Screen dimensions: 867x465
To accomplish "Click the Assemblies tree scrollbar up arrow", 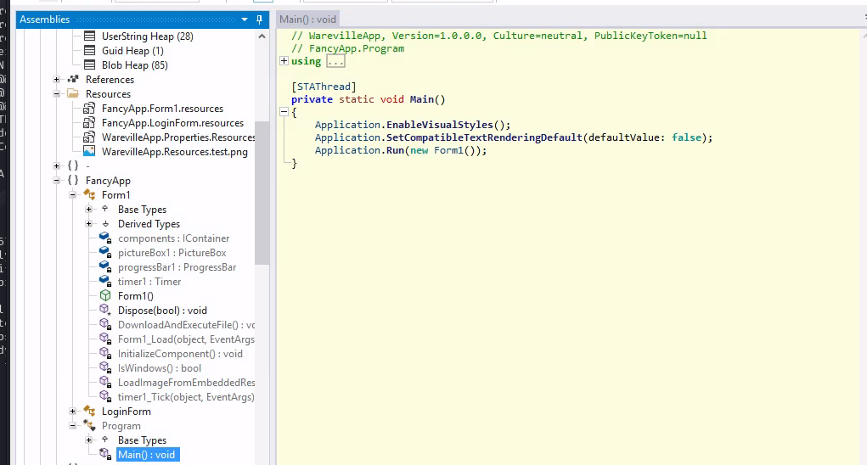I will 262,36.
